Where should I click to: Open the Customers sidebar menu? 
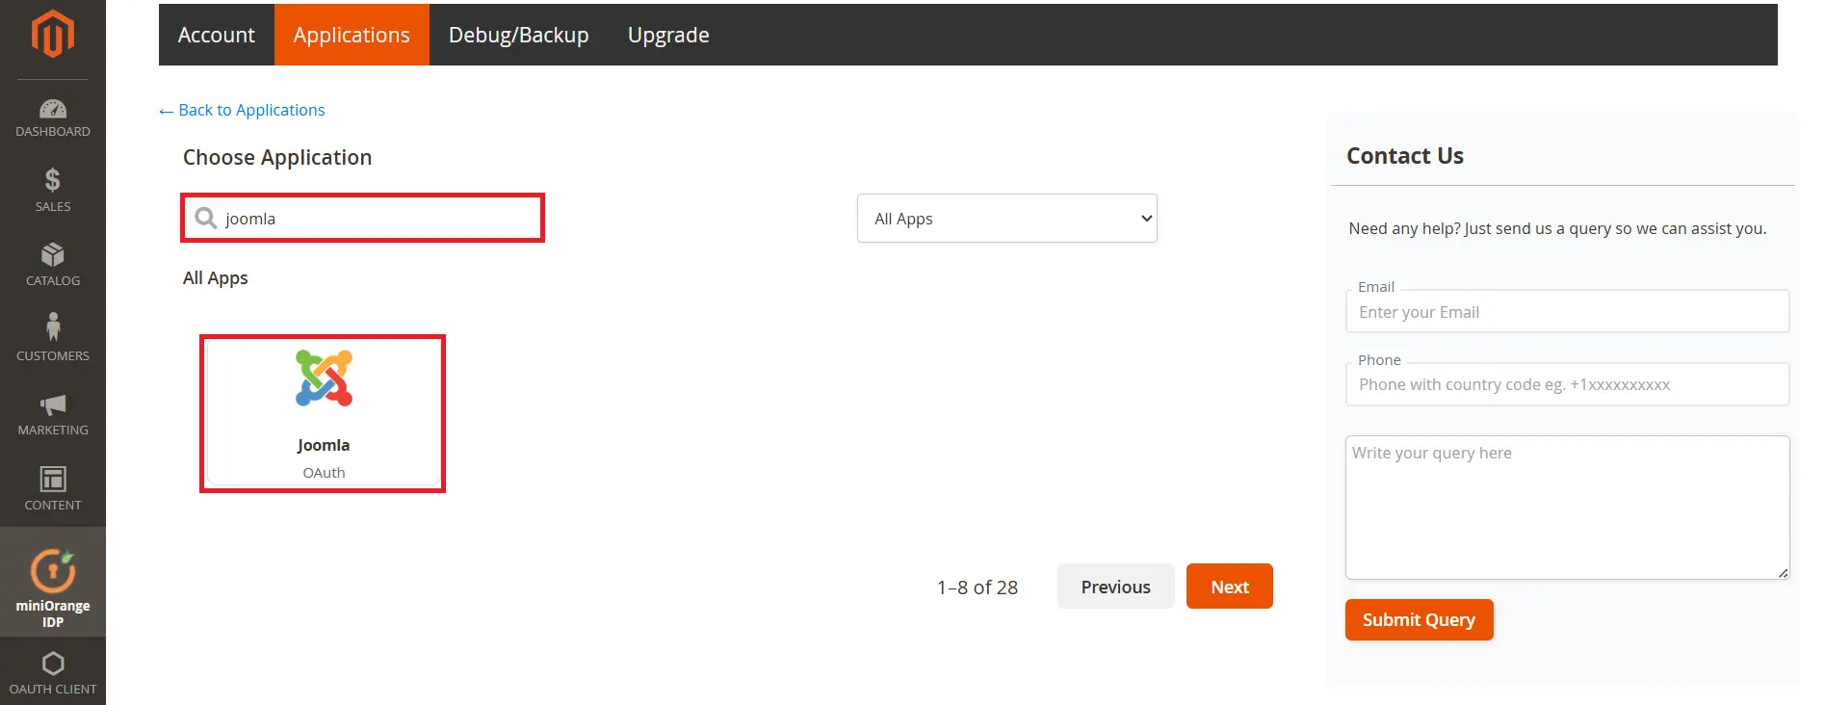click(53, 339)
